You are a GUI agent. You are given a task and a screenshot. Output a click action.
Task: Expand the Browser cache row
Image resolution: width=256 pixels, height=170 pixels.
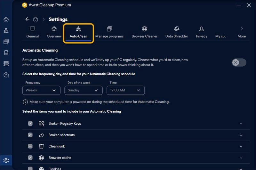pyautogui.click(x=241, y=158)
